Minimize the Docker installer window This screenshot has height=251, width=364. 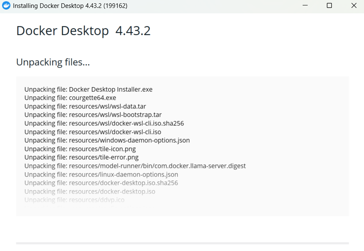(305, 5)
